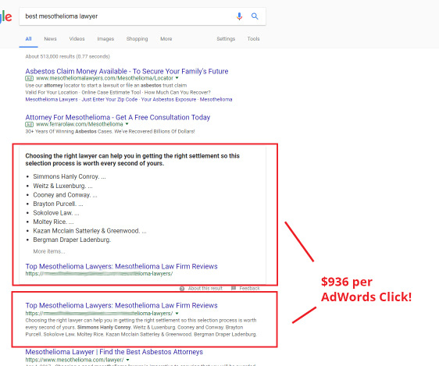The height and width of the screenshot is (366, 439).
Task: Click the Ad badge on mesotheliomalawyers.com result
Action: [30, 78]
